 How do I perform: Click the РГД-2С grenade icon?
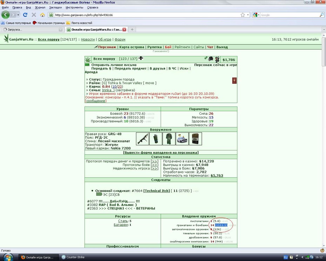pos(156,139)
